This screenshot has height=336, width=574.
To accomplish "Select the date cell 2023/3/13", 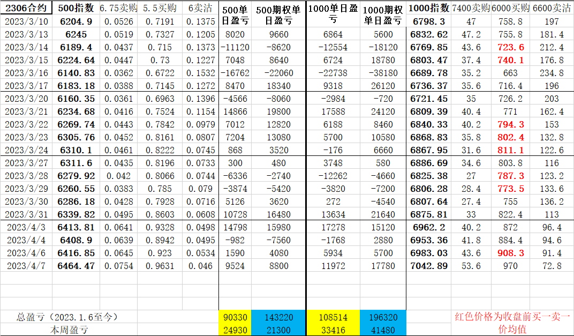I will [x=26, y=34].
